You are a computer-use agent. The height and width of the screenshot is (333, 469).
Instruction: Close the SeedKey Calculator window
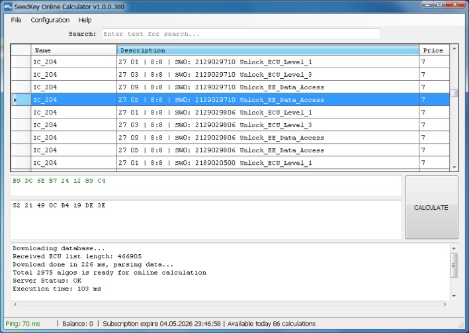pos(455,5)
